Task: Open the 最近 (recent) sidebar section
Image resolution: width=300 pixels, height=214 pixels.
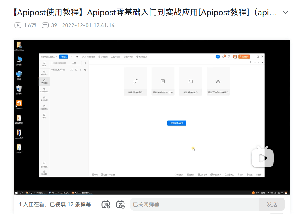Action: pyautogui.click(x=44, y=64)
